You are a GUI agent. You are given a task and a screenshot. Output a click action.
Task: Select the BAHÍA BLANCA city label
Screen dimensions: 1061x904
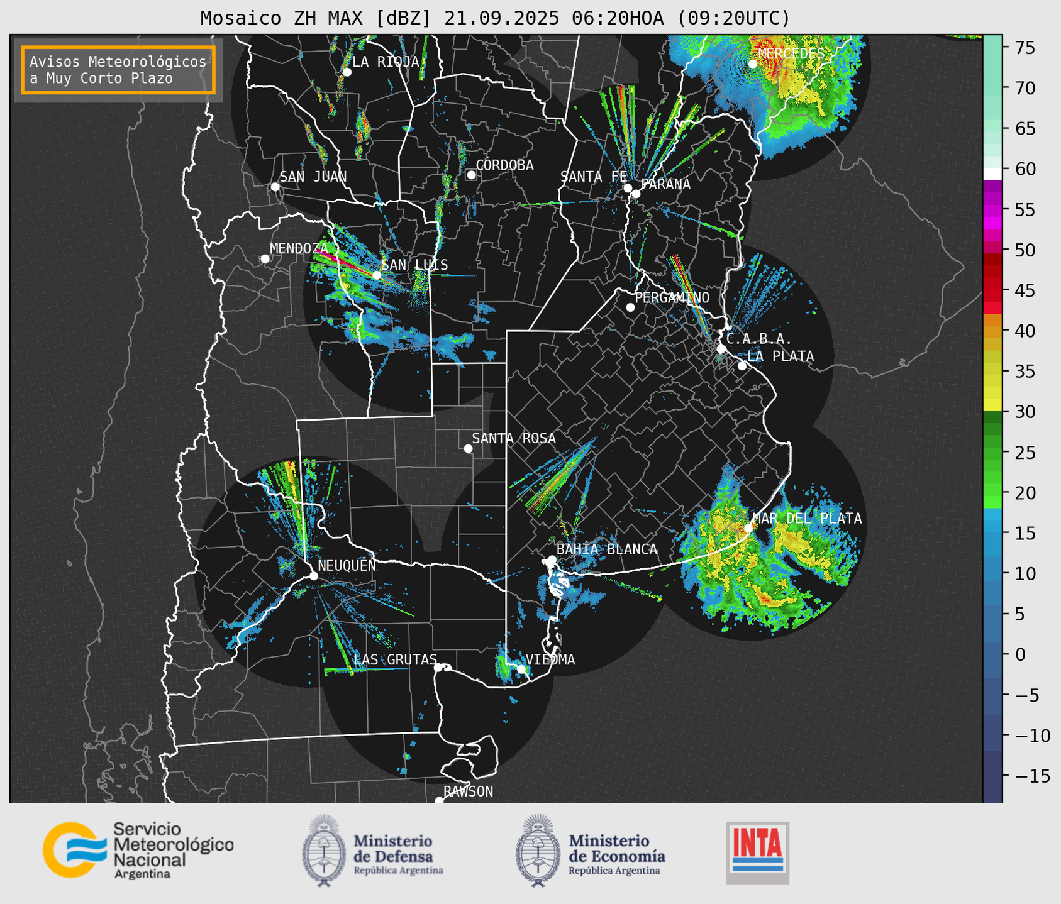pyautogui.click(x=607, y=549)
